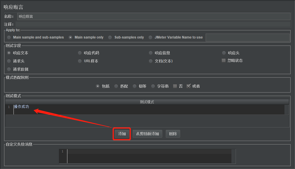Select 请求数据 test field

[x=18, y=69]
